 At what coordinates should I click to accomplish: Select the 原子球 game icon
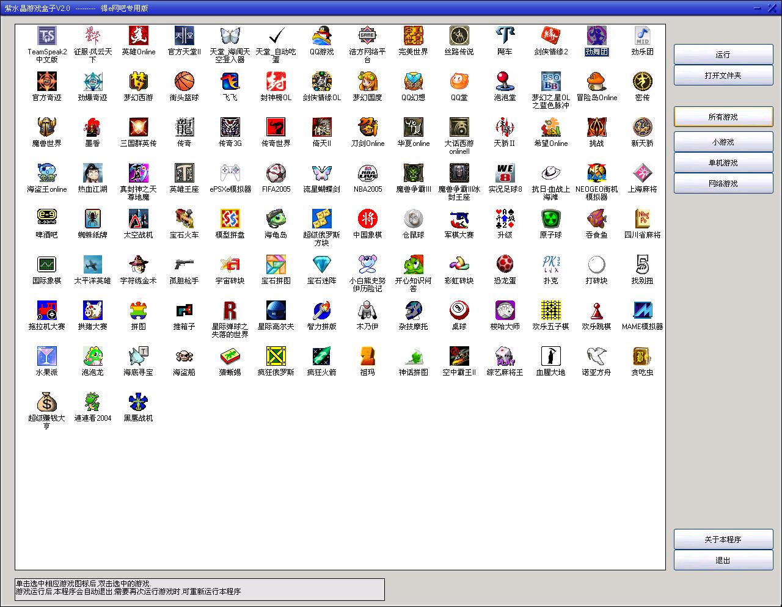click(x=551, y=219)
